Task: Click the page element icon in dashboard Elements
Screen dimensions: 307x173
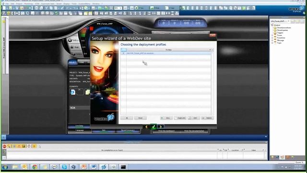Action: point(72,92)
